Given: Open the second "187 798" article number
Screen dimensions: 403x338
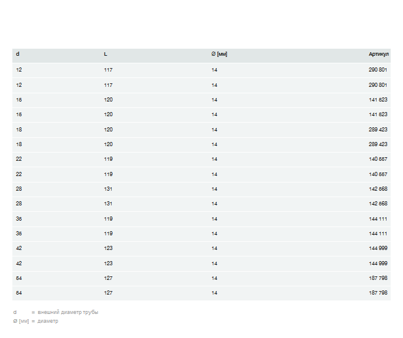Looking at the screenshot, I should pyautogui.click(x=378, y=293).
